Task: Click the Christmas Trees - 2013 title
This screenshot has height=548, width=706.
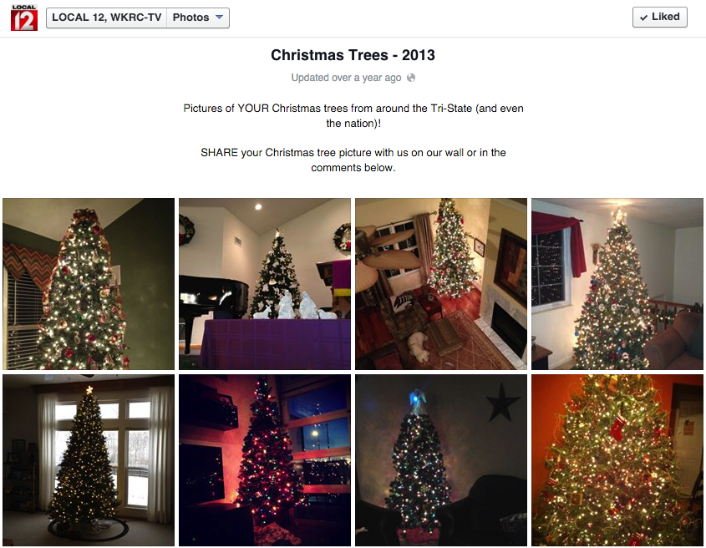Action: pyautogui.click(x=353, y=55)
